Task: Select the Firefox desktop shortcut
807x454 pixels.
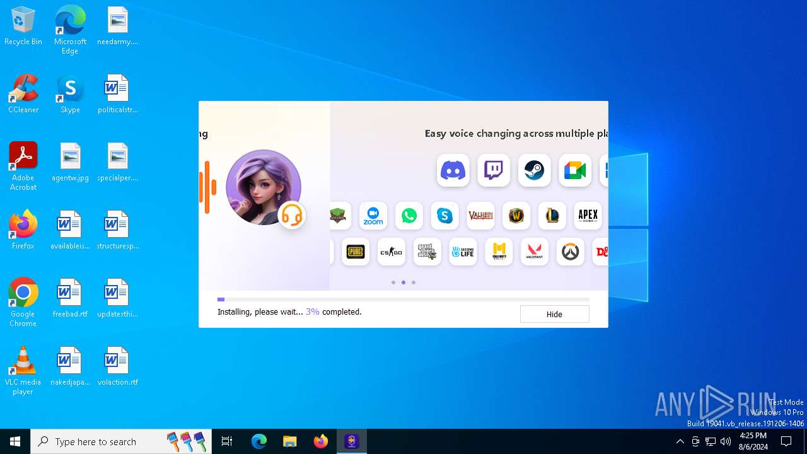Action: (23, 230)
